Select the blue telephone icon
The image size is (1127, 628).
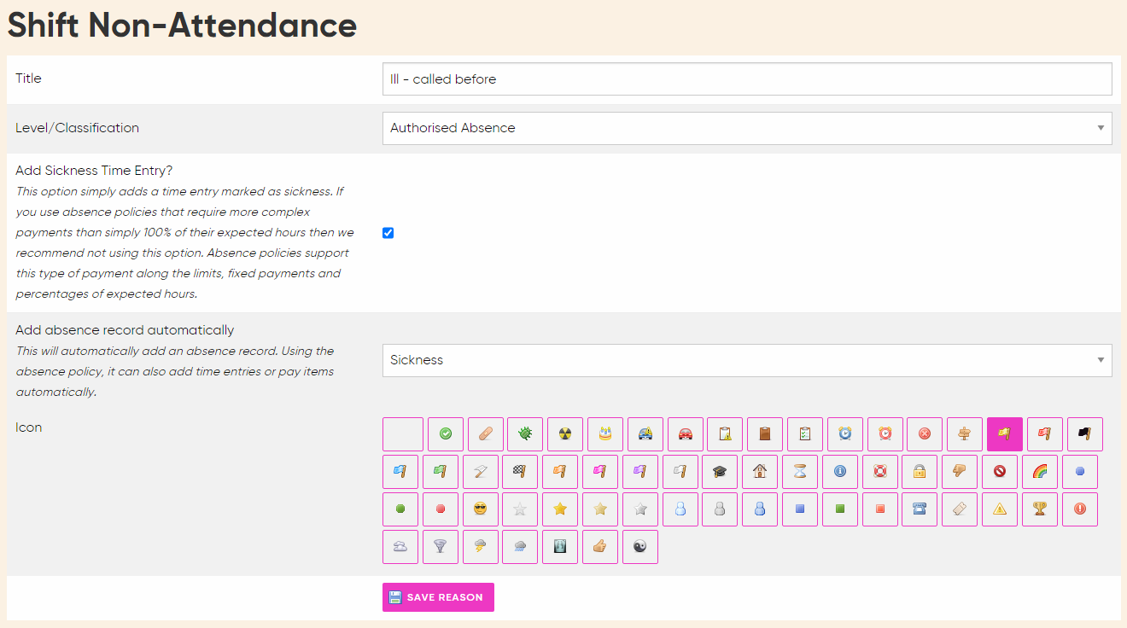(x=920, y=509)
